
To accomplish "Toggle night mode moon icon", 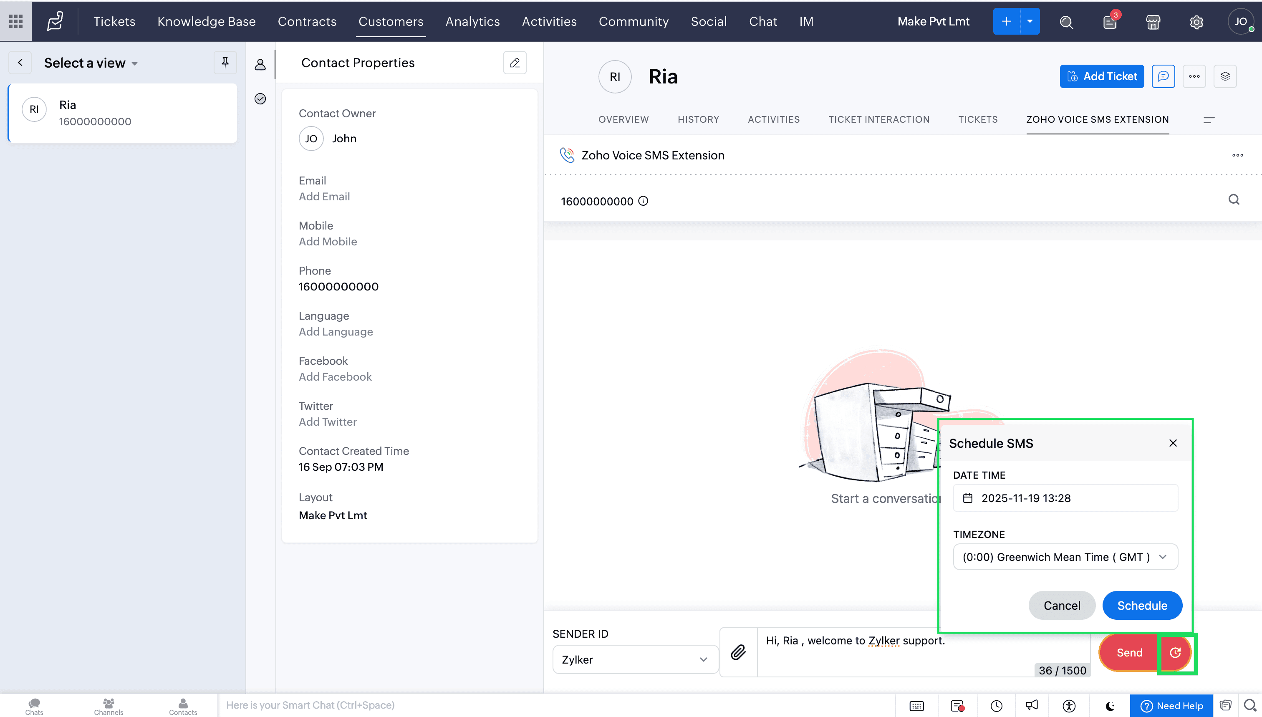I will 1110,706.
